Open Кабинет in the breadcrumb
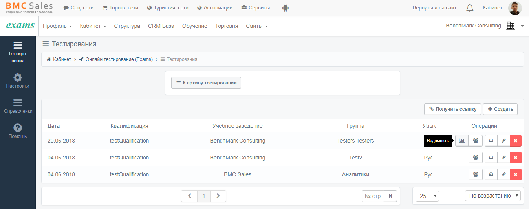This screenshot has width=529, height=209. 59,59
